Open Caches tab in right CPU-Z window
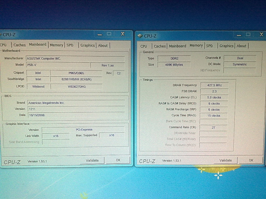This screenshot has height=199, width=266. pos(160,46)
